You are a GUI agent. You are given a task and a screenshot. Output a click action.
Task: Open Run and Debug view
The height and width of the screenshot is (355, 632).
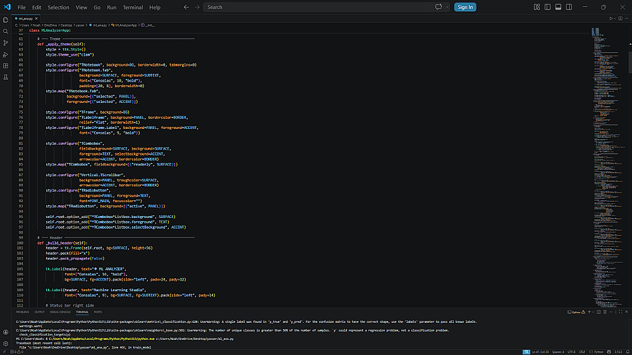click(x=6, y=54)
